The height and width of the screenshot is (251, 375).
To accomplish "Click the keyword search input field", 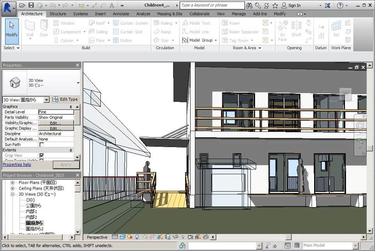I will coord(211,5).
